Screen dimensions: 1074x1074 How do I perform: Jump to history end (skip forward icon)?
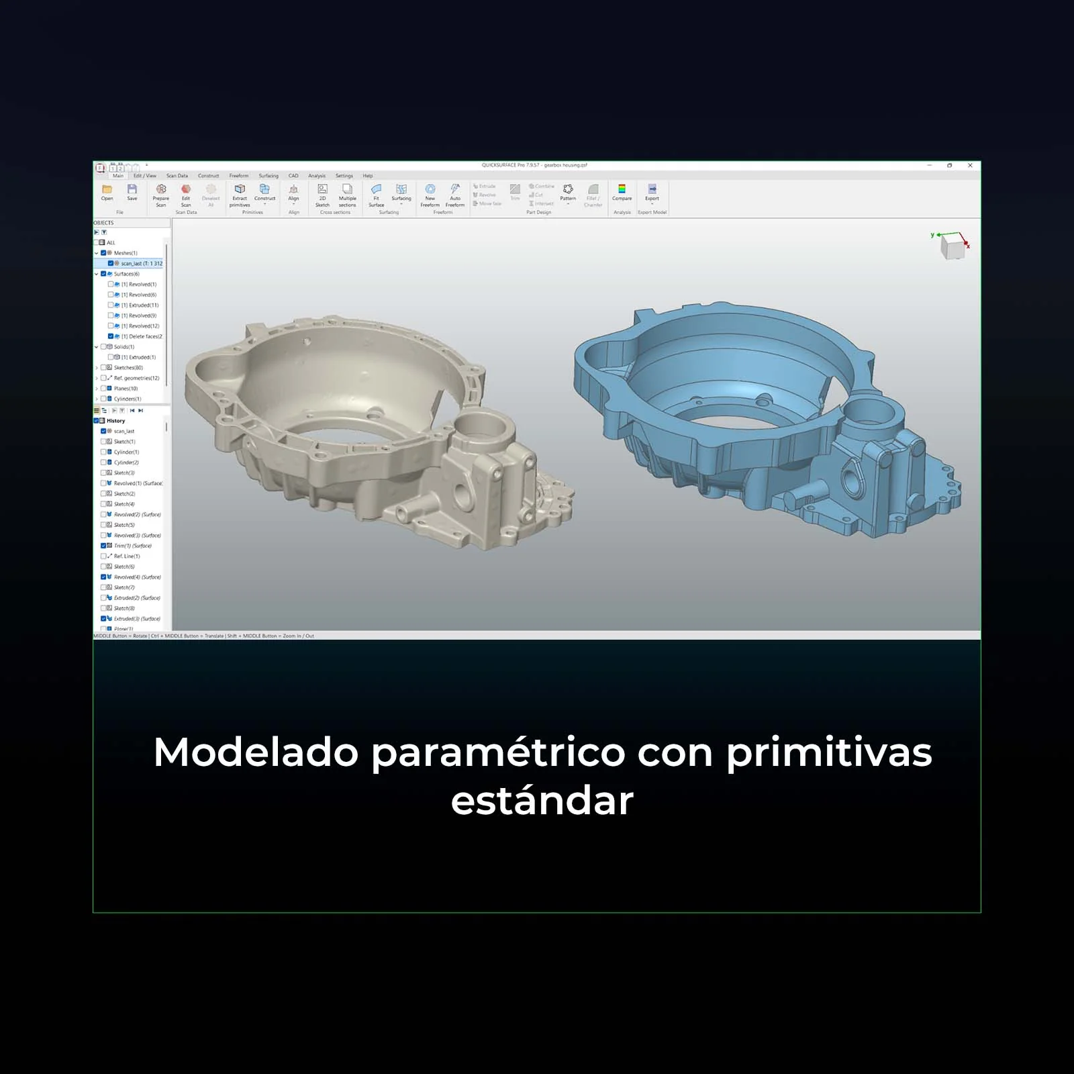[140, 410]
